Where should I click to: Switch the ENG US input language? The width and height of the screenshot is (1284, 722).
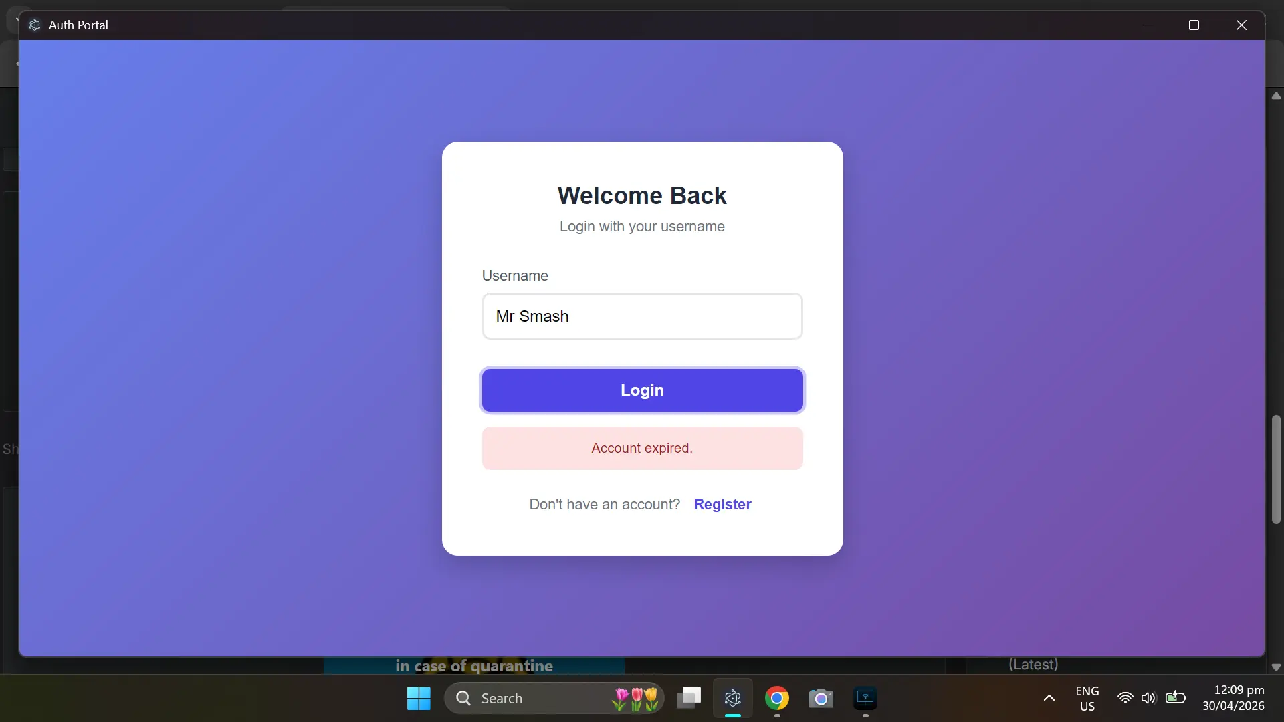(x=1087, y=699)
